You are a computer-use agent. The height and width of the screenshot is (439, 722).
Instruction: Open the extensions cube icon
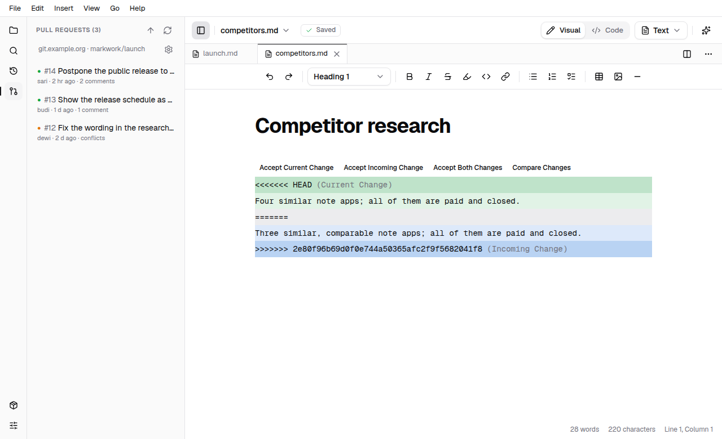14,405
